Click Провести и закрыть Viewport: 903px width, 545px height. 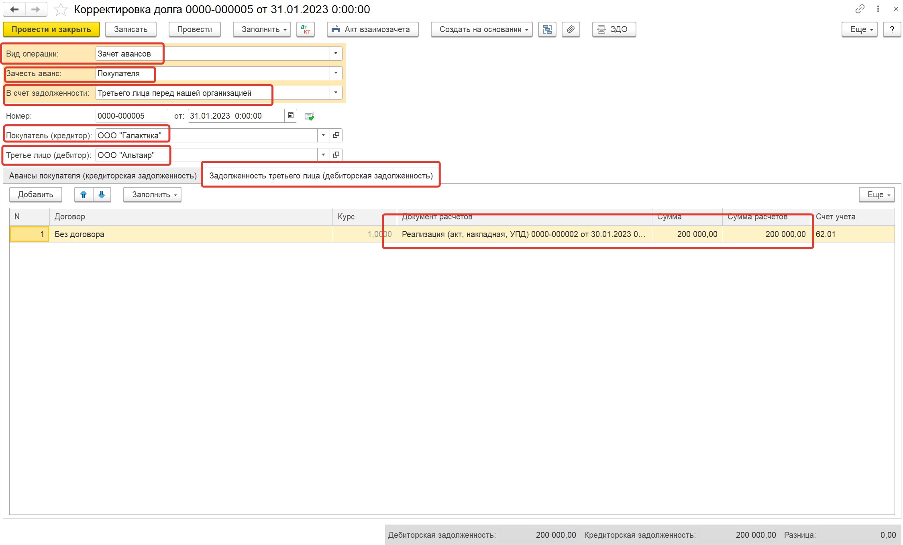coord(51,29)
